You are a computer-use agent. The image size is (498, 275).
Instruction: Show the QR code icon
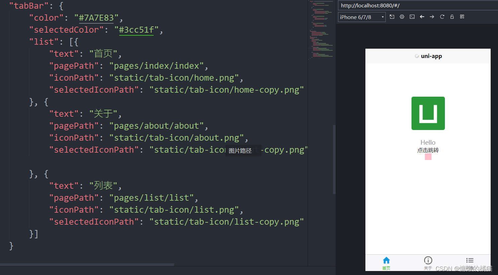point(462,17)
